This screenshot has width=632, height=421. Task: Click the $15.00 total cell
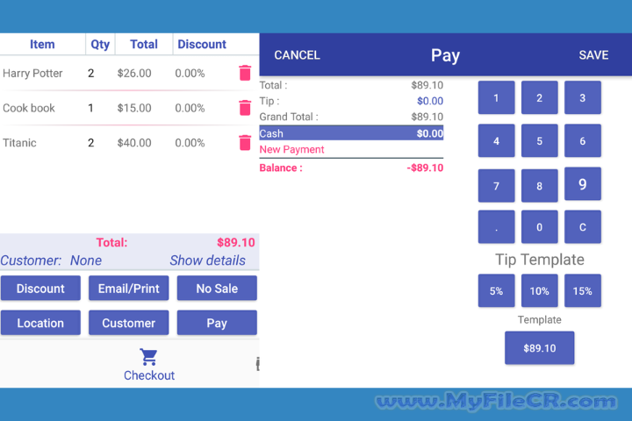pos(134,108)
